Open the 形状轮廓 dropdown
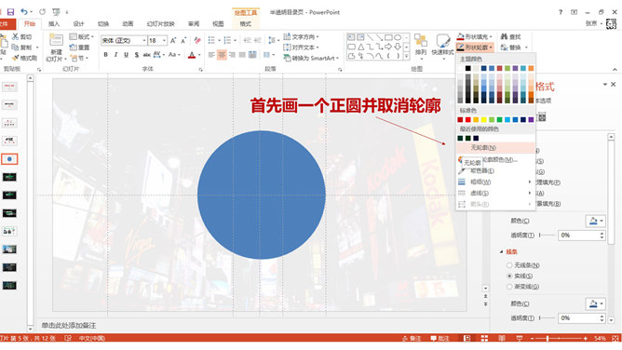 [475, 47]
